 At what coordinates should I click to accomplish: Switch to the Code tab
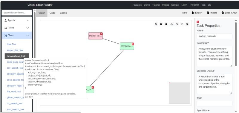coord(53,13)
